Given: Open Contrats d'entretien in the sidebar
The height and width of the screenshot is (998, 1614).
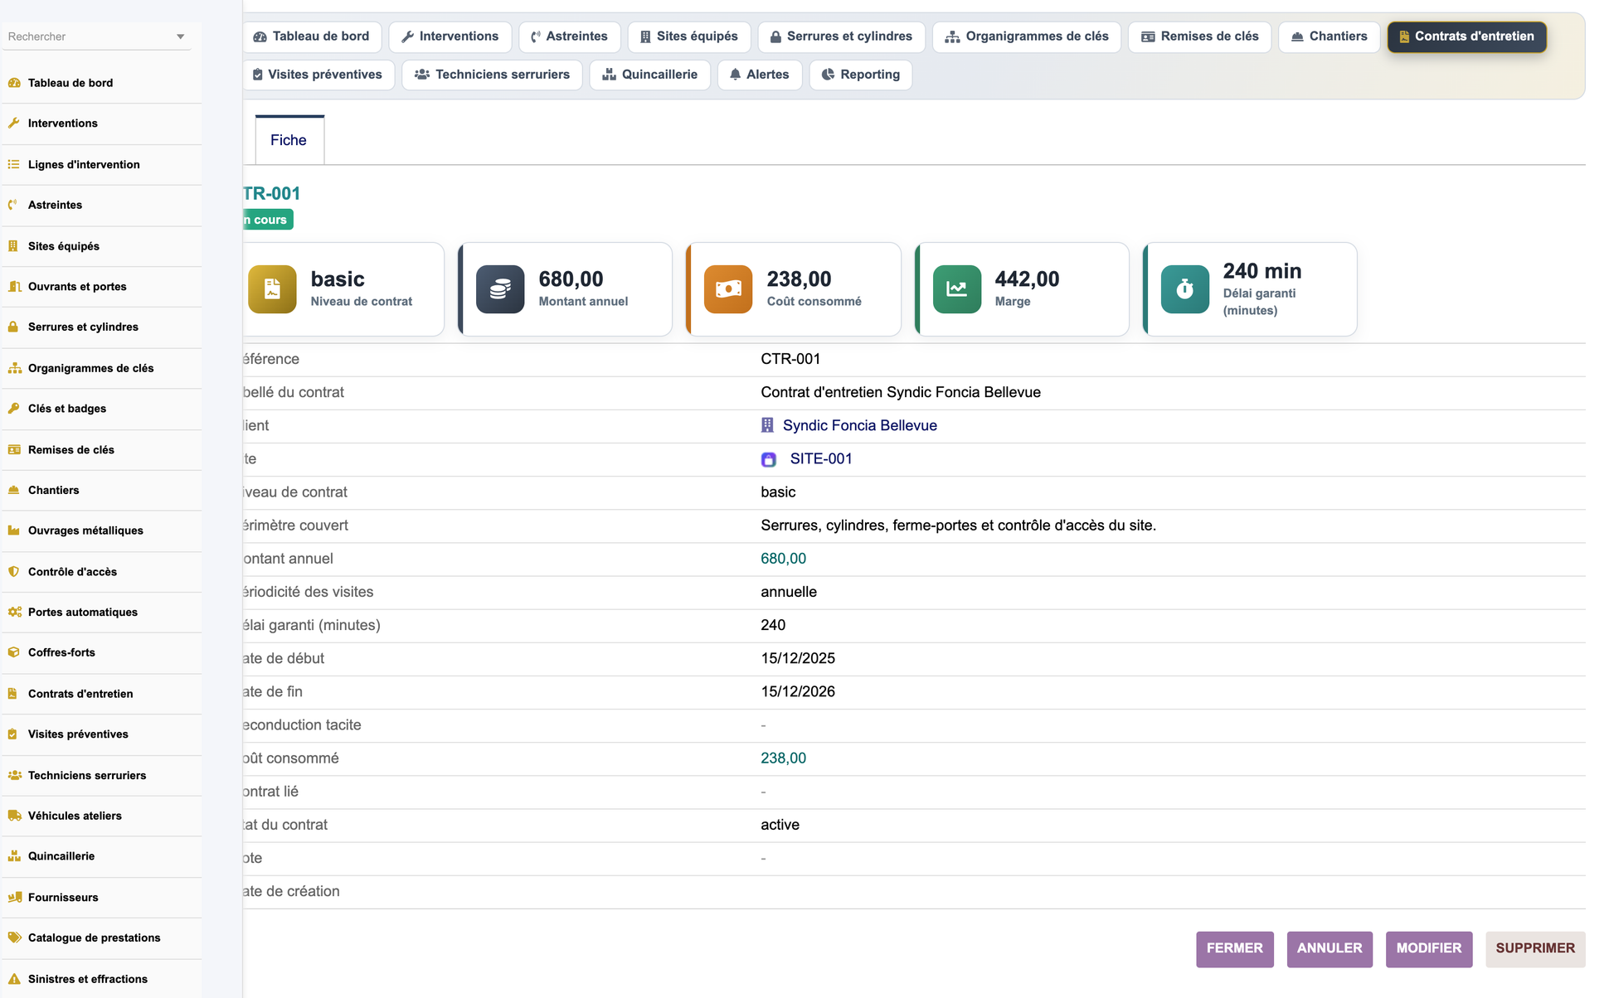Looking at the screenshot, I should coord(80,694).
